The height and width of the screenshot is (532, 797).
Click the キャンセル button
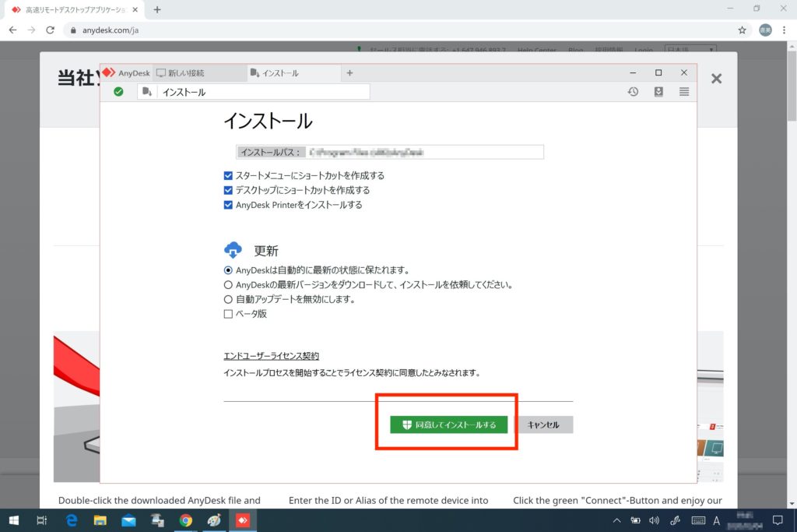543,425
